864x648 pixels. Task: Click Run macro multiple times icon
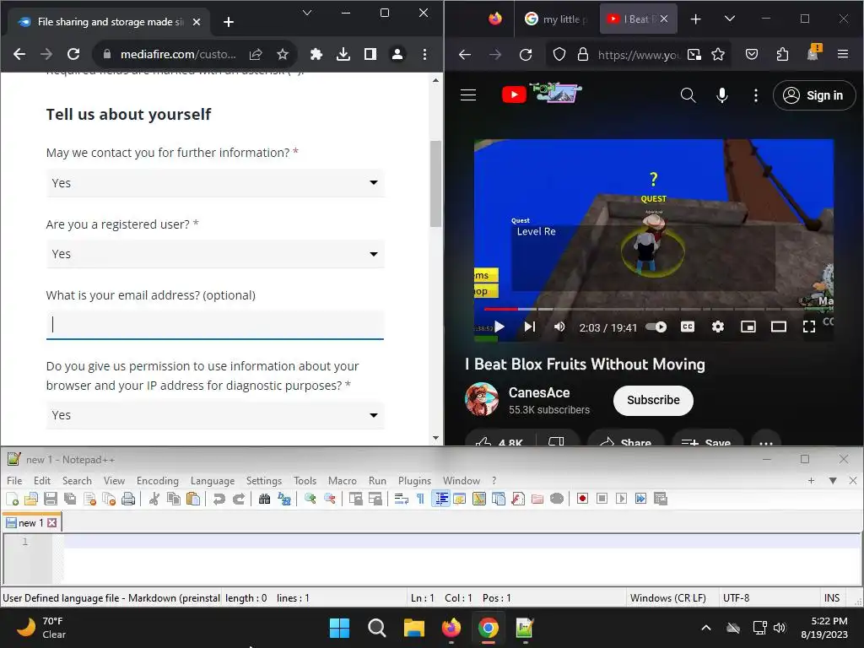[x=641, y=499]
